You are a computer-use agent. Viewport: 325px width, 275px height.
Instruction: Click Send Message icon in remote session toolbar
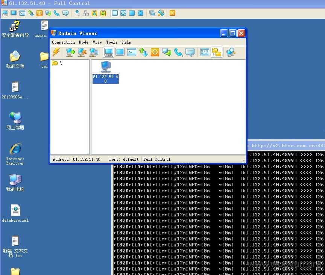coord(65,13)
